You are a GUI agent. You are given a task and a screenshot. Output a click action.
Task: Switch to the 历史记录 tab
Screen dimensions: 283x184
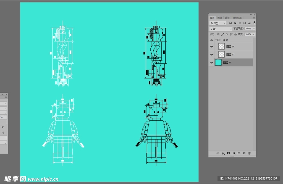point(237,18)
